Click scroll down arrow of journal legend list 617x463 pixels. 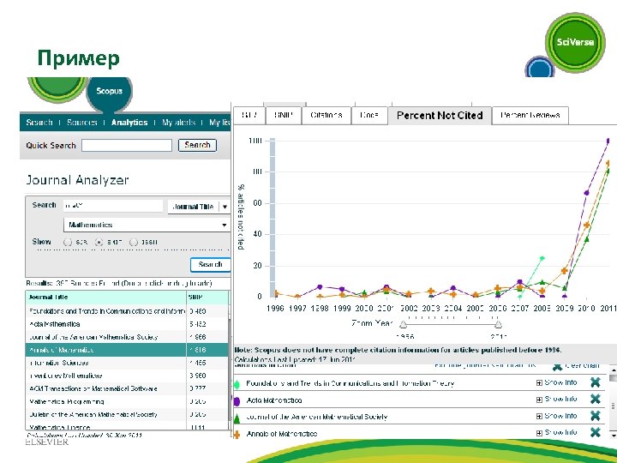pyautogui.click(x=613, y=435)
